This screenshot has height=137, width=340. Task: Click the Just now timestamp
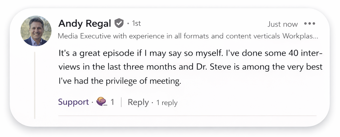coord(282,24)
